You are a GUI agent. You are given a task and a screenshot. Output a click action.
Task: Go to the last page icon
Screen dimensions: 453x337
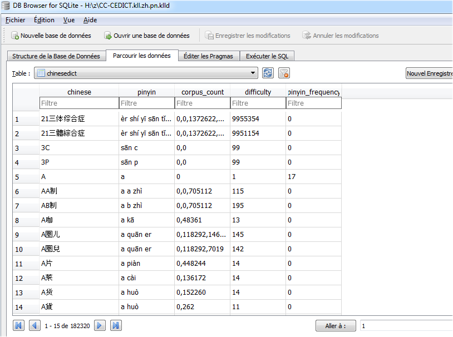pyautogui.click(x=116, y=326)
